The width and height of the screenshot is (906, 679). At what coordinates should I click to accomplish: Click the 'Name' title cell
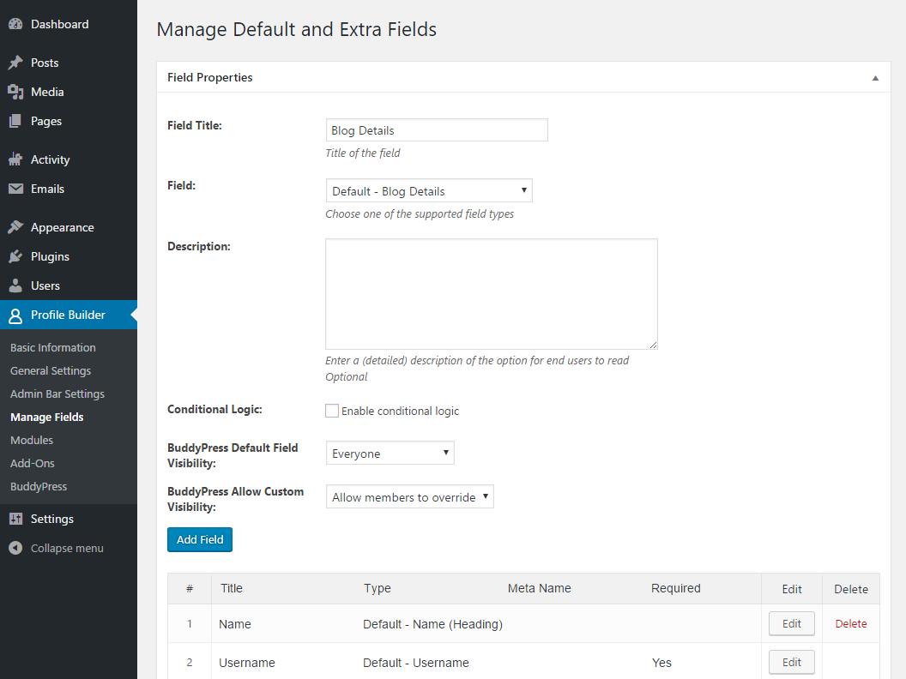[x=234, y=624]
